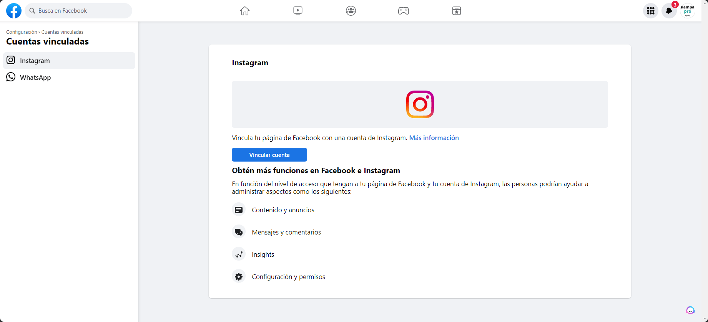
Task: Click the Configuración y permisos gear icon
Action: coord(239,277)
